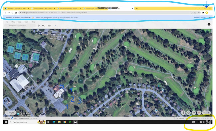Launch Microsoft Edge from the taskbar

[x=54, y=122]
